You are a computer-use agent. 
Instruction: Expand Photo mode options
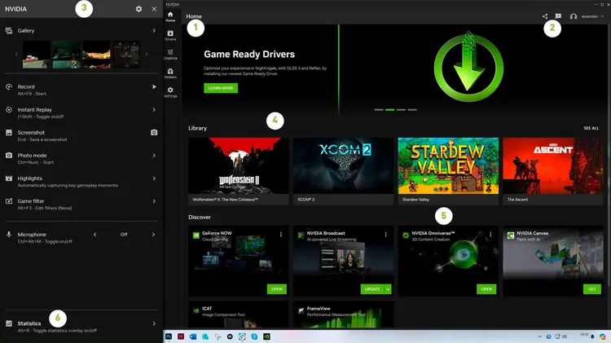[x=154, y=156]
